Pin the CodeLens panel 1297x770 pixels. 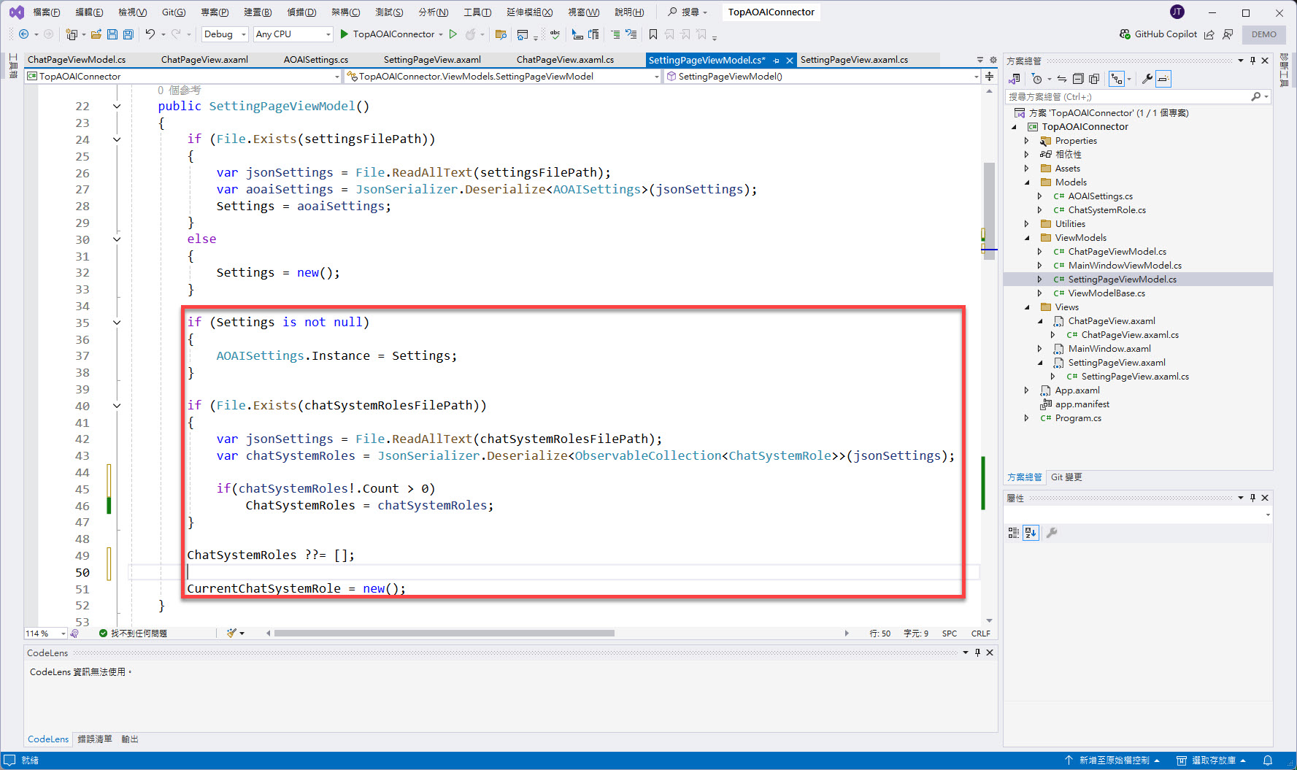click(977, 652)
